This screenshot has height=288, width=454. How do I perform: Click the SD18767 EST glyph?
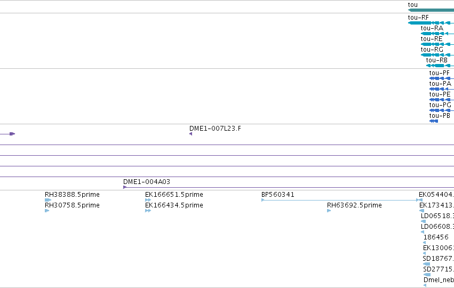pos(426,264)
